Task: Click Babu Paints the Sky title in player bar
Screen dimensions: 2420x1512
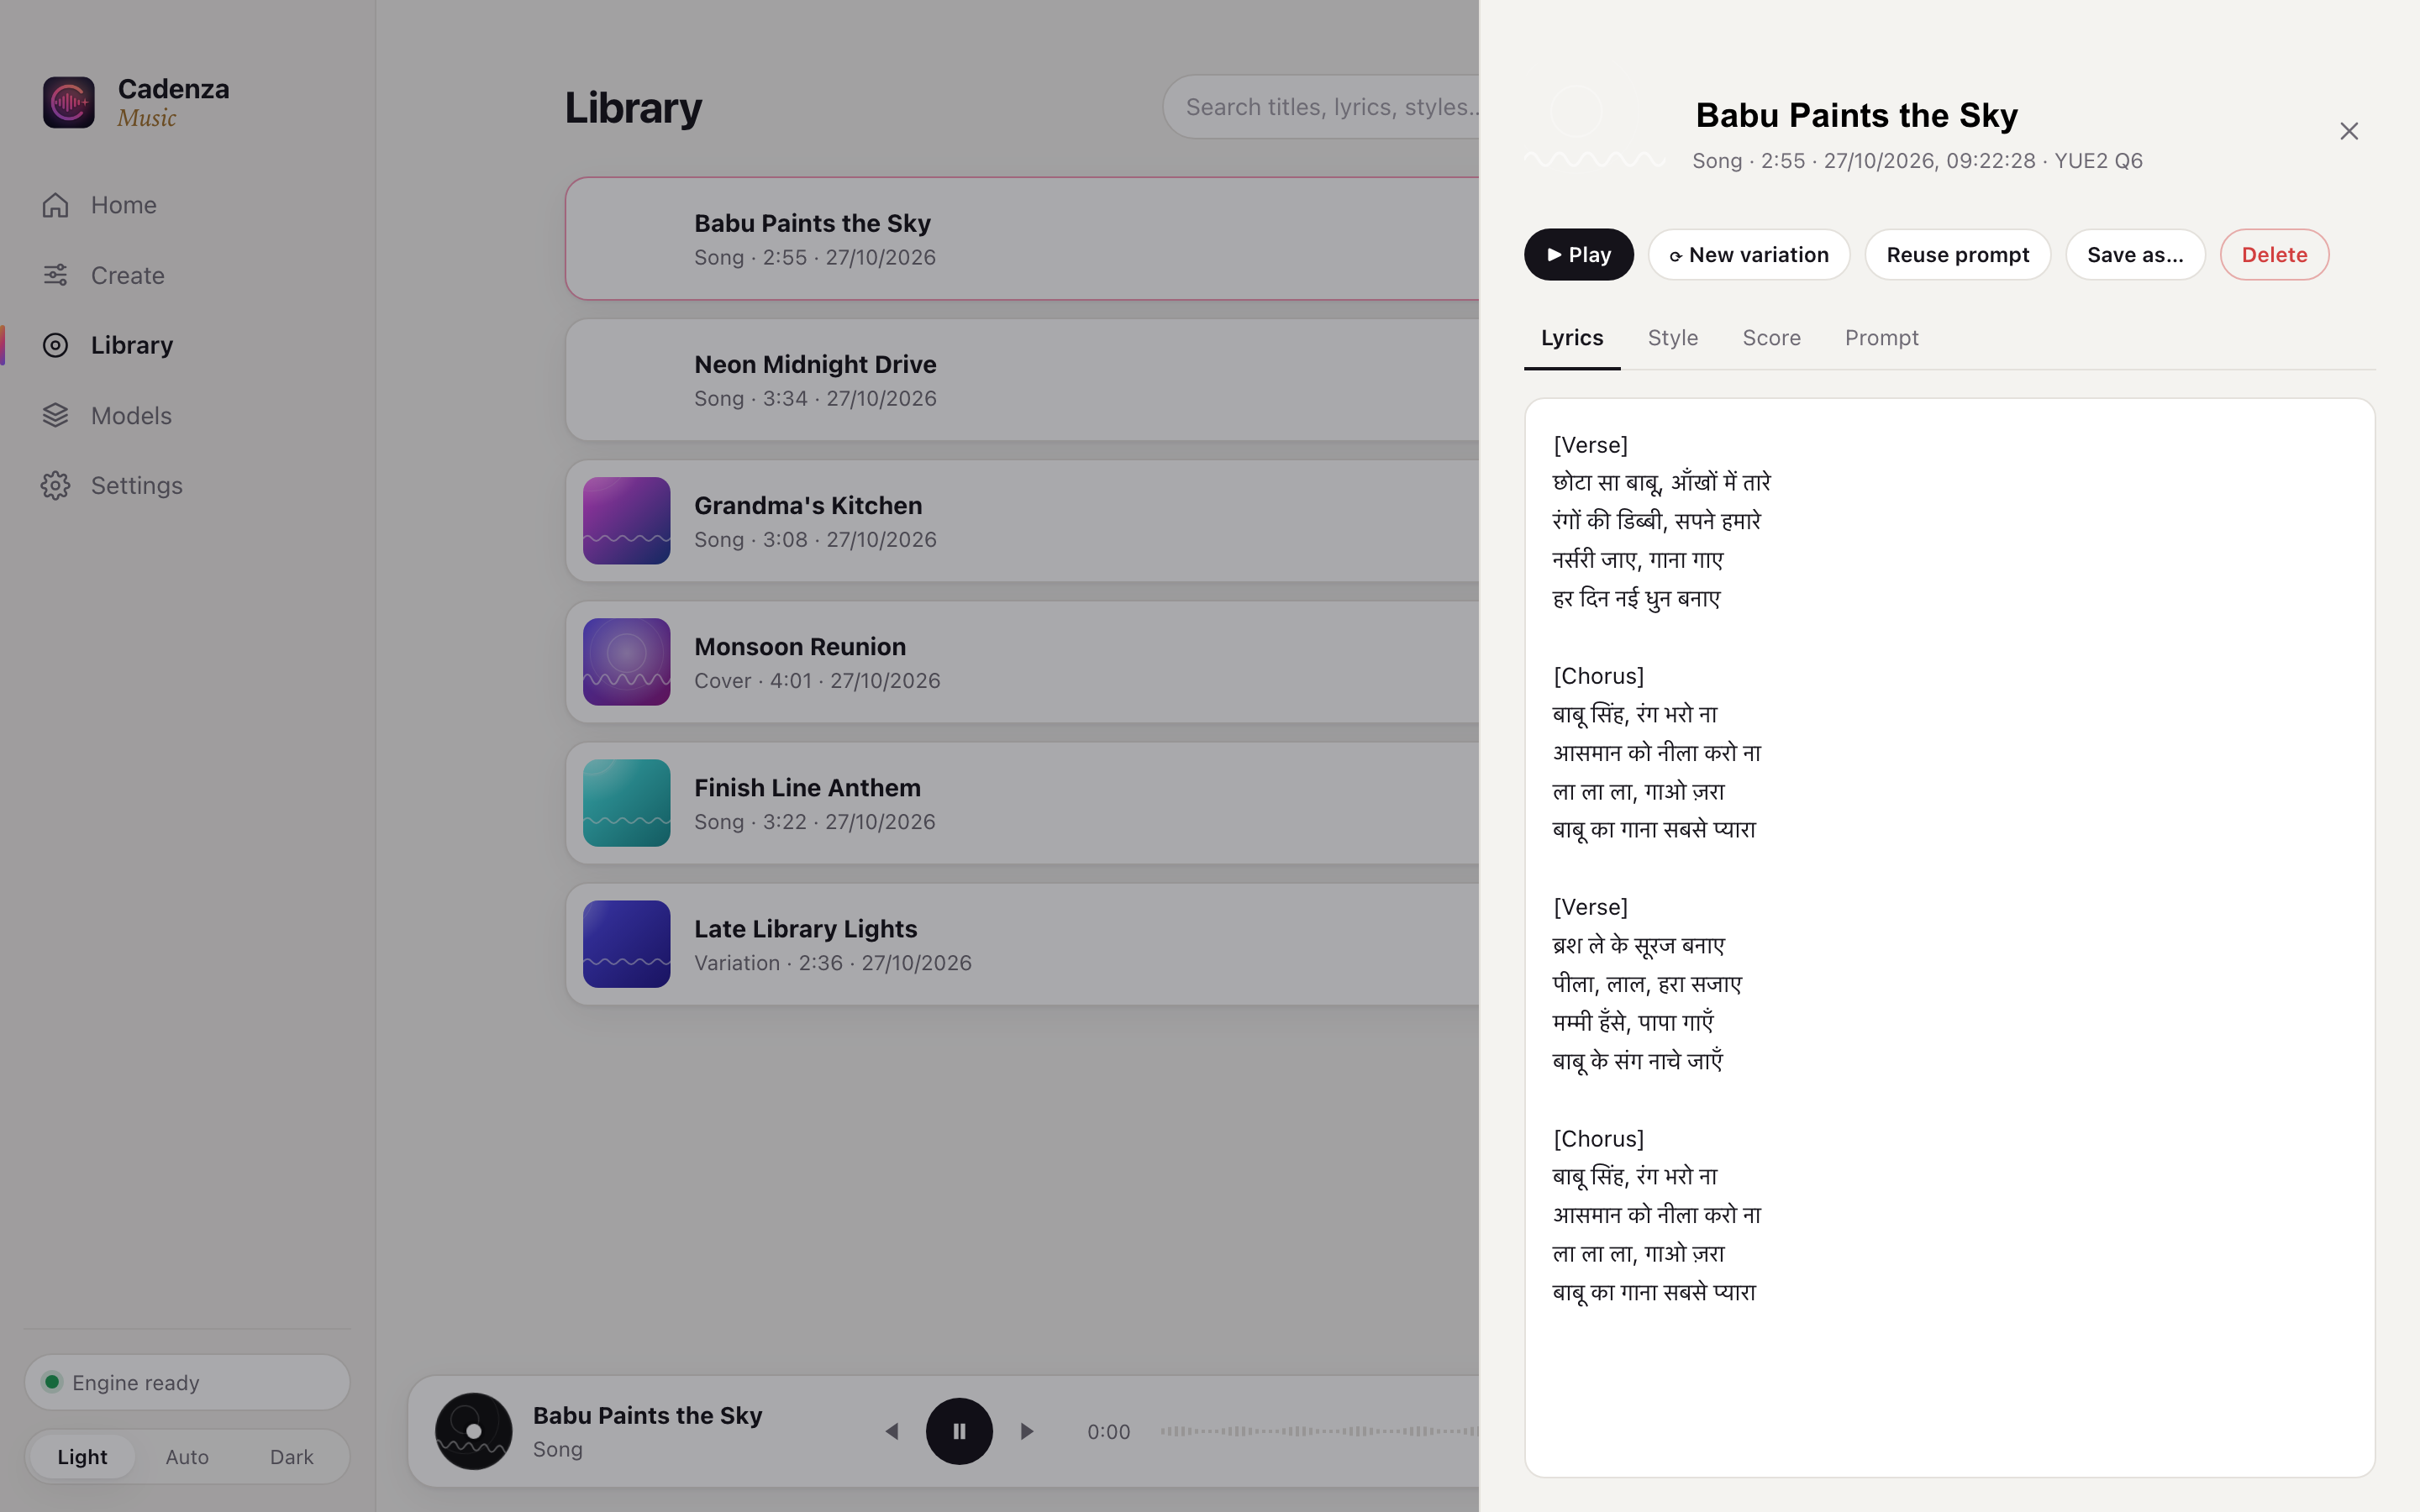Action: coord(647,1415)
